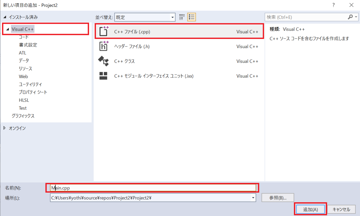Select the HLSL category

point(24,100)
